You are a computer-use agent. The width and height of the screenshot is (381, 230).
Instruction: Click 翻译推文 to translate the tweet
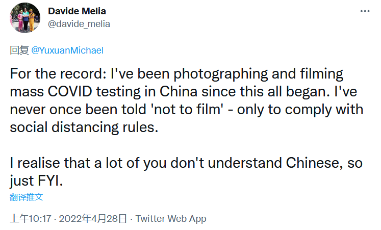(26, 196)
